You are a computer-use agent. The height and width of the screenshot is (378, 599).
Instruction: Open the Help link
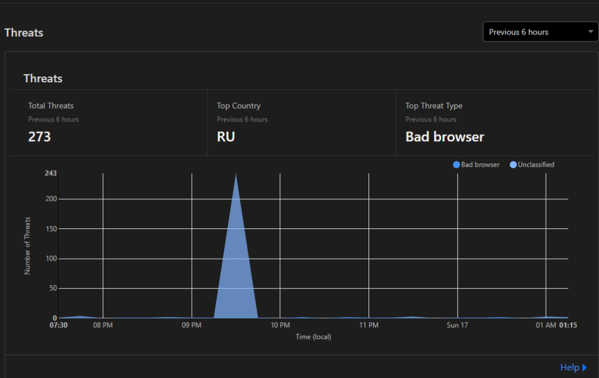569,367
